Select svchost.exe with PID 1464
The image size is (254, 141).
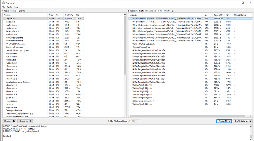pos(43,25)
